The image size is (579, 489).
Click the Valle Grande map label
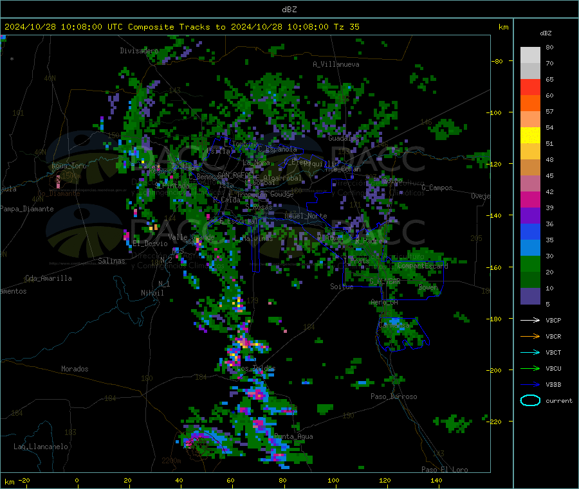coord(191,237)
